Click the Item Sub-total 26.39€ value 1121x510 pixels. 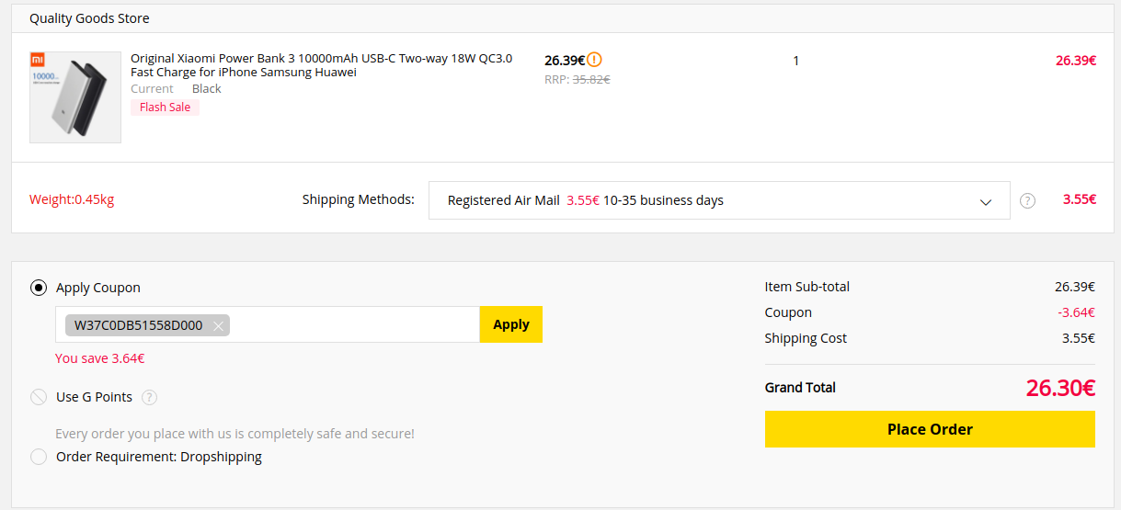point(1075,287)
